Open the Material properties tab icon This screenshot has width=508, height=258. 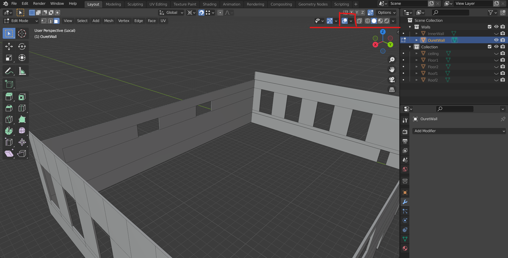pyautogui.click(x=405, y=249)
